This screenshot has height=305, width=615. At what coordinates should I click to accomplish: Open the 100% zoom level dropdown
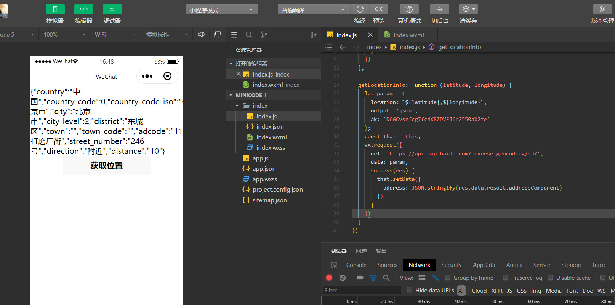pyautogui.click(x=64, y=34)
